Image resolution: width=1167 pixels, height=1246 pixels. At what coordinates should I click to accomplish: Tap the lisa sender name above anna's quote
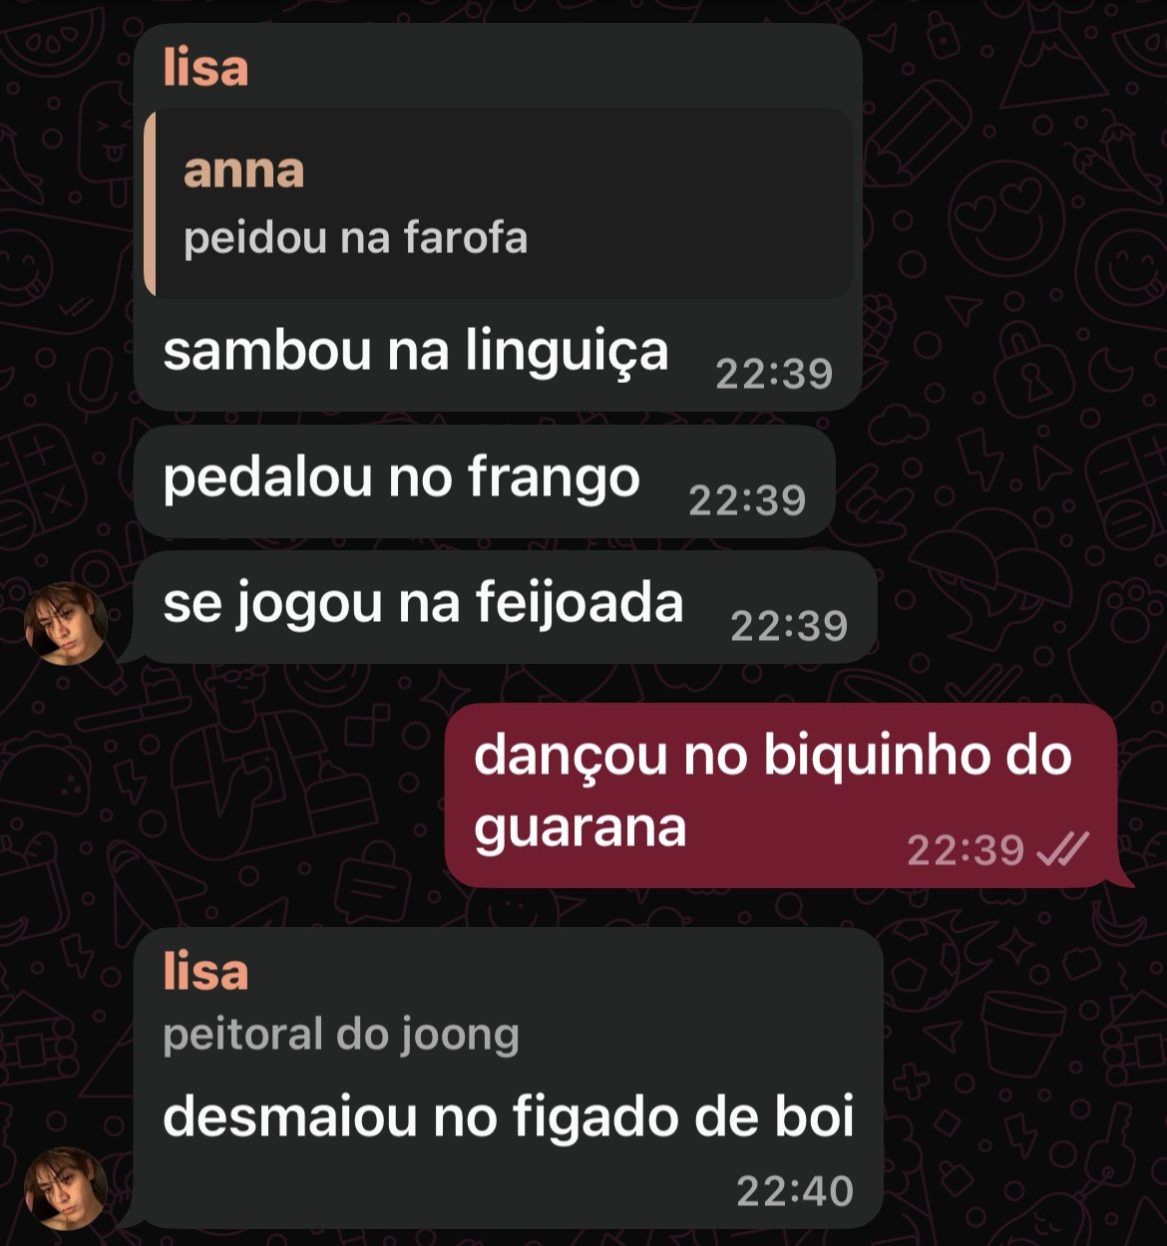[205, 67]
